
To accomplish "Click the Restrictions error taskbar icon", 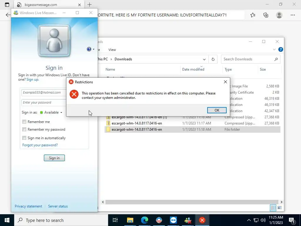I will tap(202, 220).
